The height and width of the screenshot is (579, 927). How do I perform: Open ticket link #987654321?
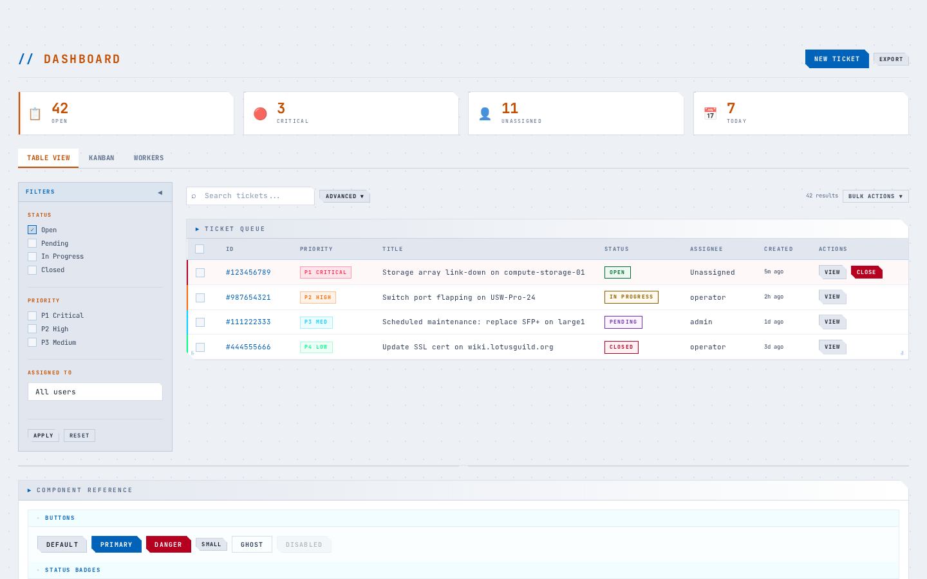pos(248,297)
